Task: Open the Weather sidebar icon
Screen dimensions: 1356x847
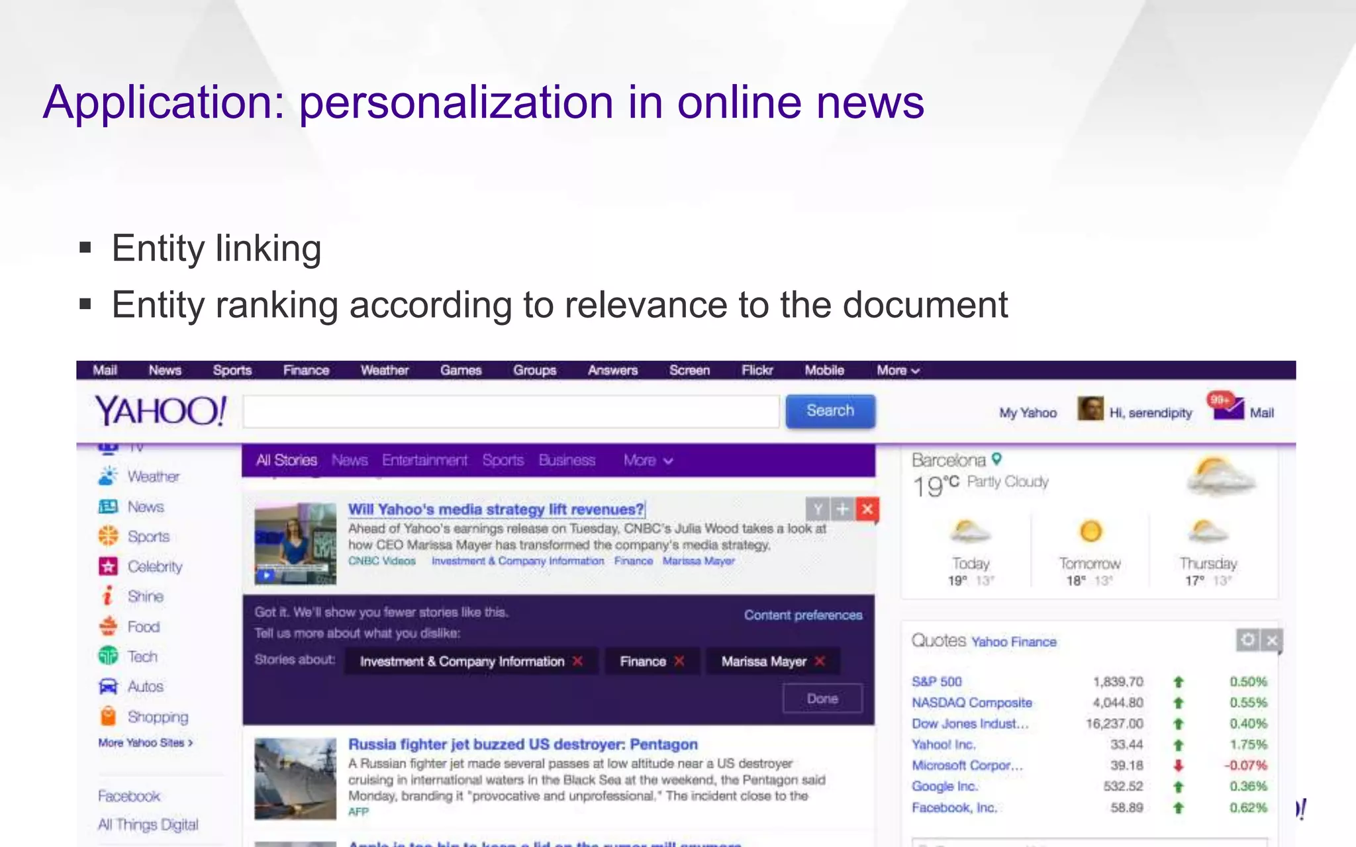Action: [108, 476]
